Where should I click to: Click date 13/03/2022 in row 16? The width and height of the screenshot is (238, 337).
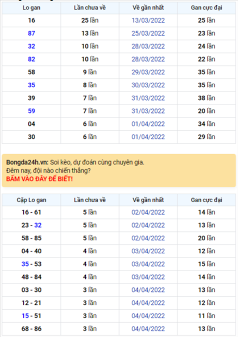click(148, 20)
